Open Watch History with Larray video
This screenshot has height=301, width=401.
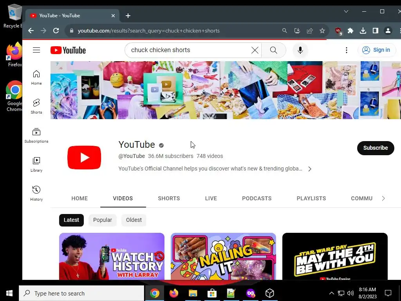tap(112, 256)
